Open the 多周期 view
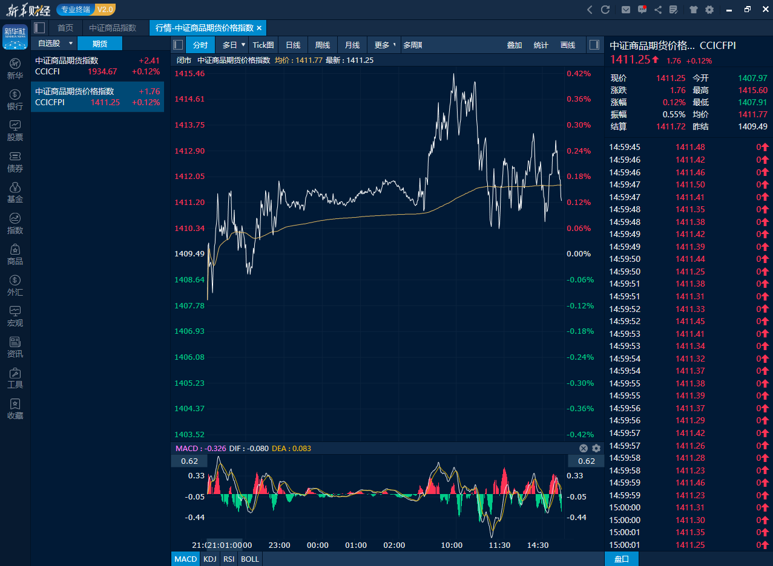The image size is (773, 566). (x=413, y=45)
